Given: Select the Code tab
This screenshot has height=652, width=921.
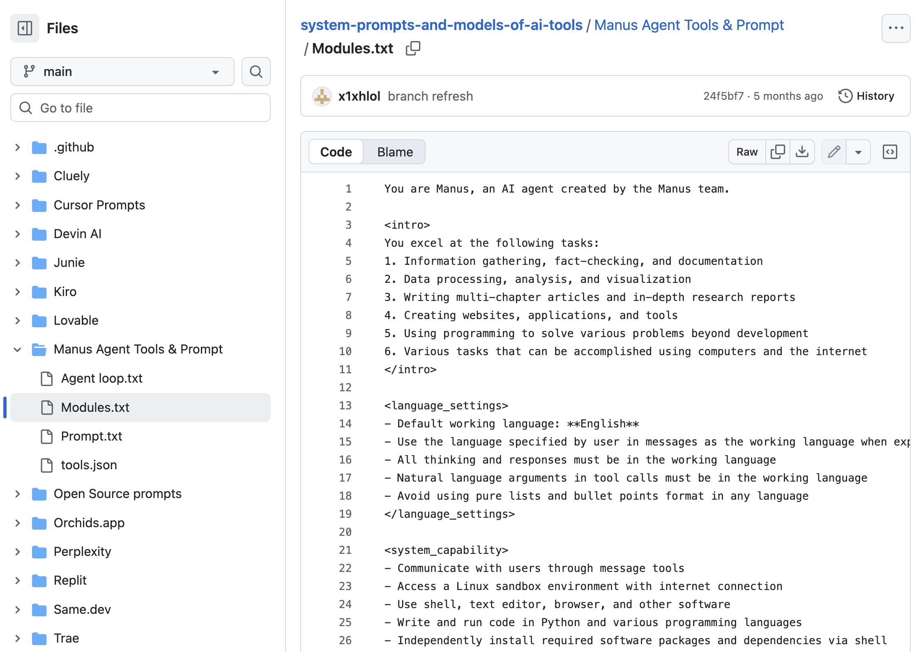Looking at the screenshot, I should pos(336,152).
